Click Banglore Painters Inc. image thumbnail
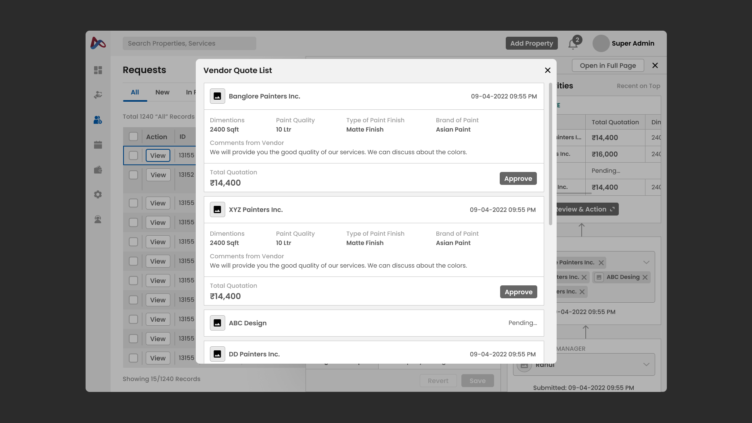 pos(217,96)
